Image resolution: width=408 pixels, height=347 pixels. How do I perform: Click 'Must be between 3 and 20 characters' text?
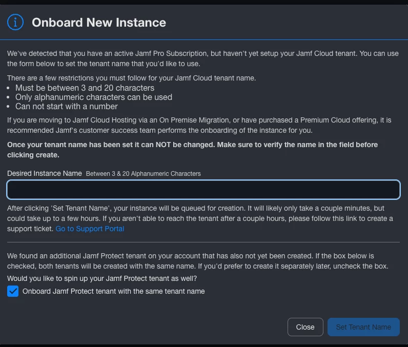pos(85,88)
